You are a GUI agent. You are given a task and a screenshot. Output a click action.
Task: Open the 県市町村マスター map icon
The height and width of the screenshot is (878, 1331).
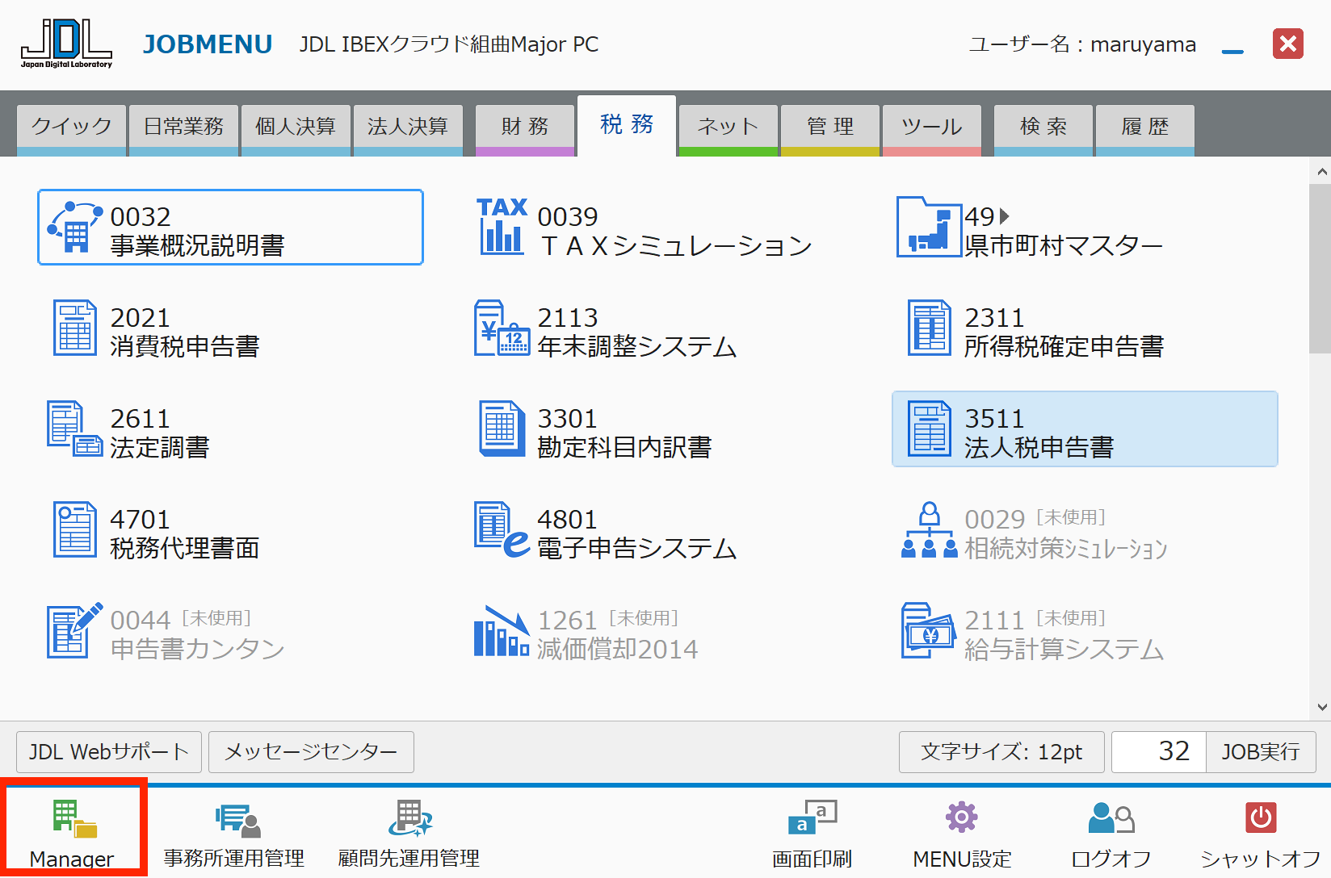click(x=929, y=227)
